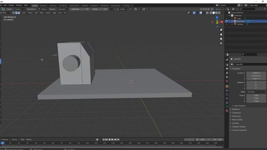Screen dimensions: 267x150
Task: Open the Snap to Geometry dropdown
Action: click(x=63, y=9)
